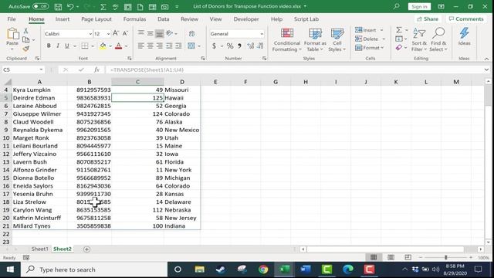Apply Percent Style format

point(230,46)
